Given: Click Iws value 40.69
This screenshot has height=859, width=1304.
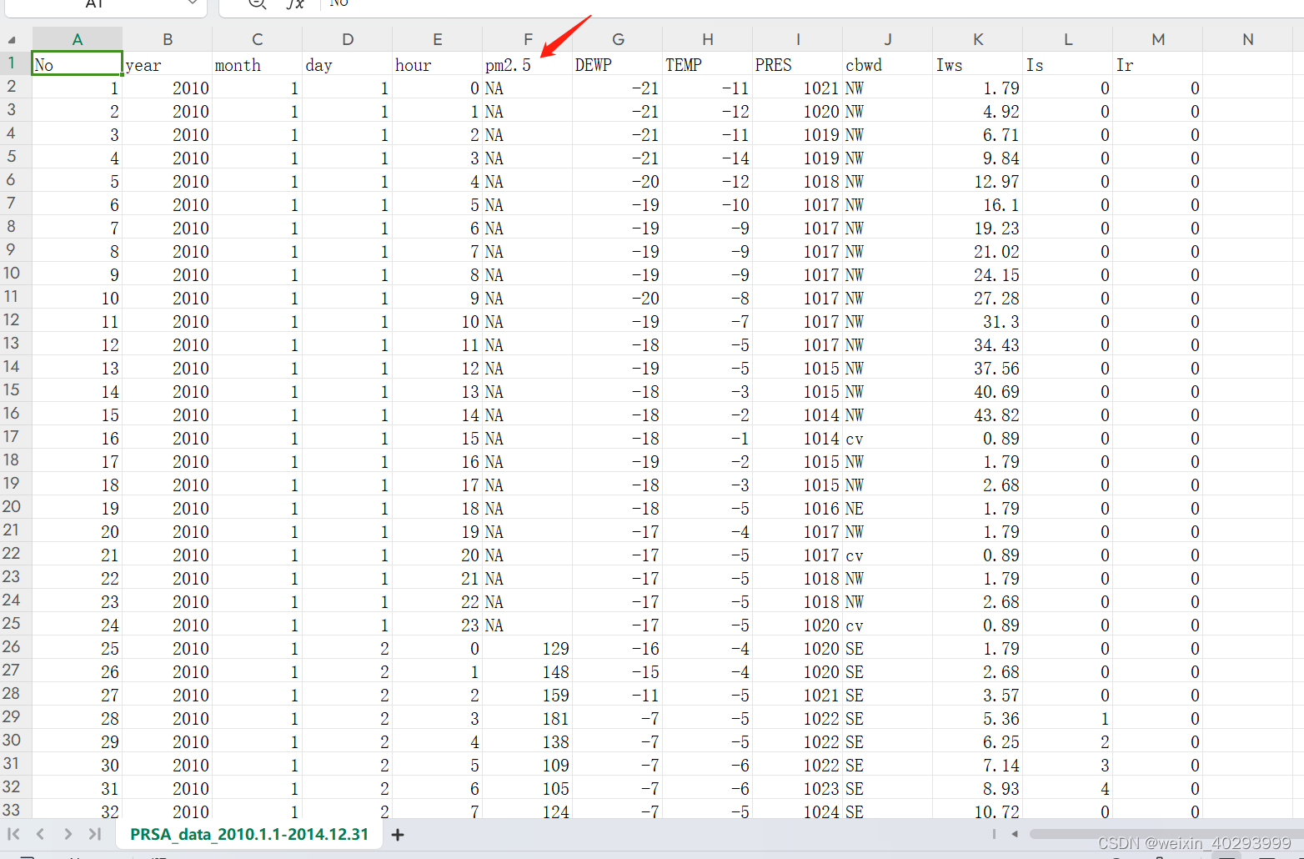Looking at the screenshot, I should click(978, 391).
